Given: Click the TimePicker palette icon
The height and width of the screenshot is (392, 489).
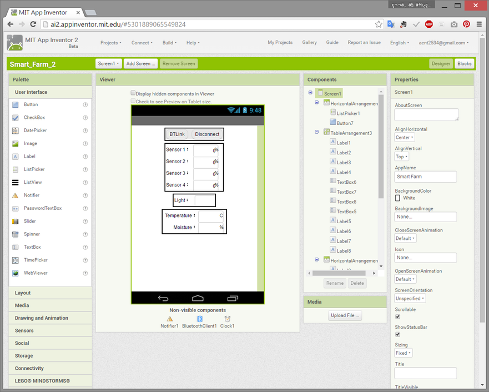Looking at the screenshot, I should point(16,260).
